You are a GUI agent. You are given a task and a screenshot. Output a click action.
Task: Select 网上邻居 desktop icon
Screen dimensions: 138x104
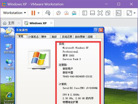point(9,65)
